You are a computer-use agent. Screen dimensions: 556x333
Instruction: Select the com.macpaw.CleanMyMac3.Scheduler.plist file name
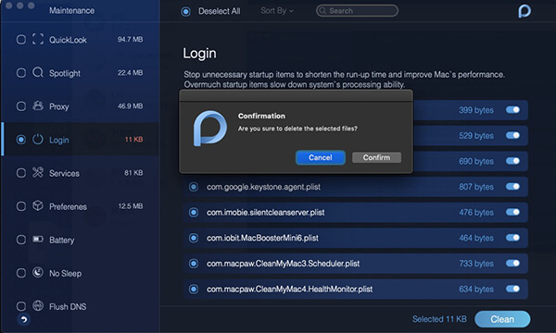click(283, 264)
